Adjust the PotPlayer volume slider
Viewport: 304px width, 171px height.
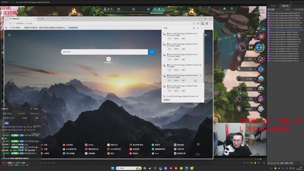tap(259, 159)
